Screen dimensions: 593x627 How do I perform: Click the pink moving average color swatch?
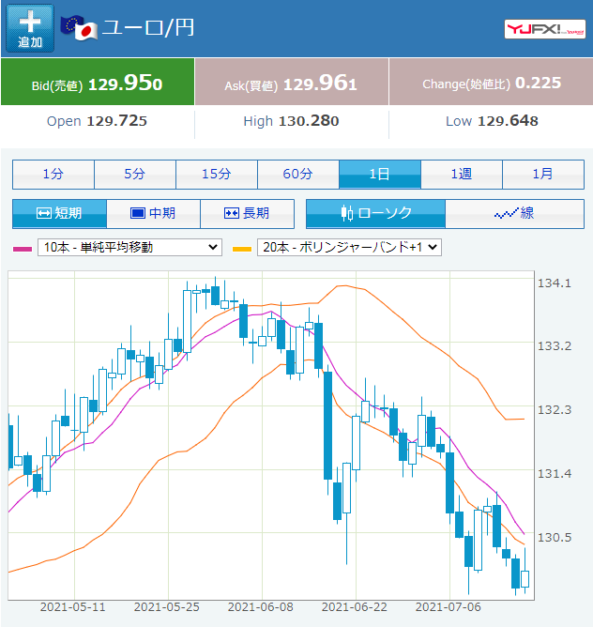(23, 249)
